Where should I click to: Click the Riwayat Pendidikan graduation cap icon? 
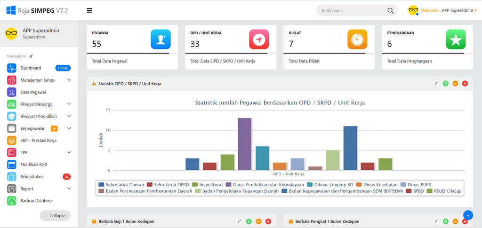(x=12, y=116)
